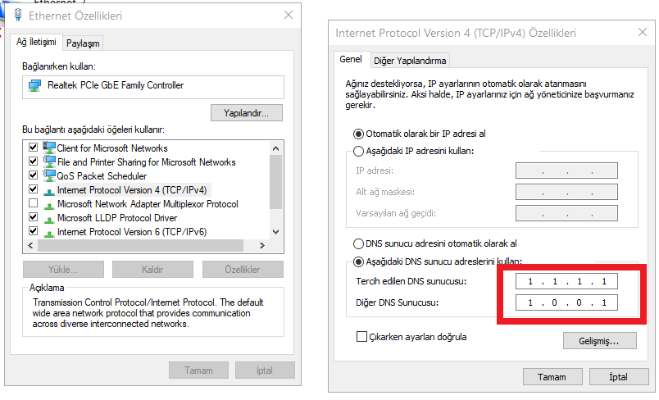Switch to the Paylaşım tab

click(x=83, y=43)
